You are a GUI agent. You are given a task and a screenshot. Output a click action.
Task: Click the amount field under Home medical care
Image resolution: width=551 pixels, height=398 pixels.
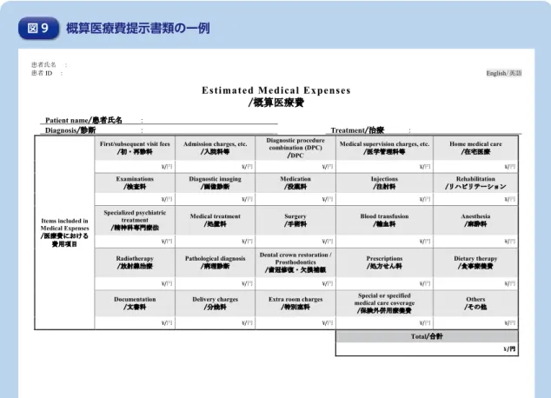click(475, 167)
